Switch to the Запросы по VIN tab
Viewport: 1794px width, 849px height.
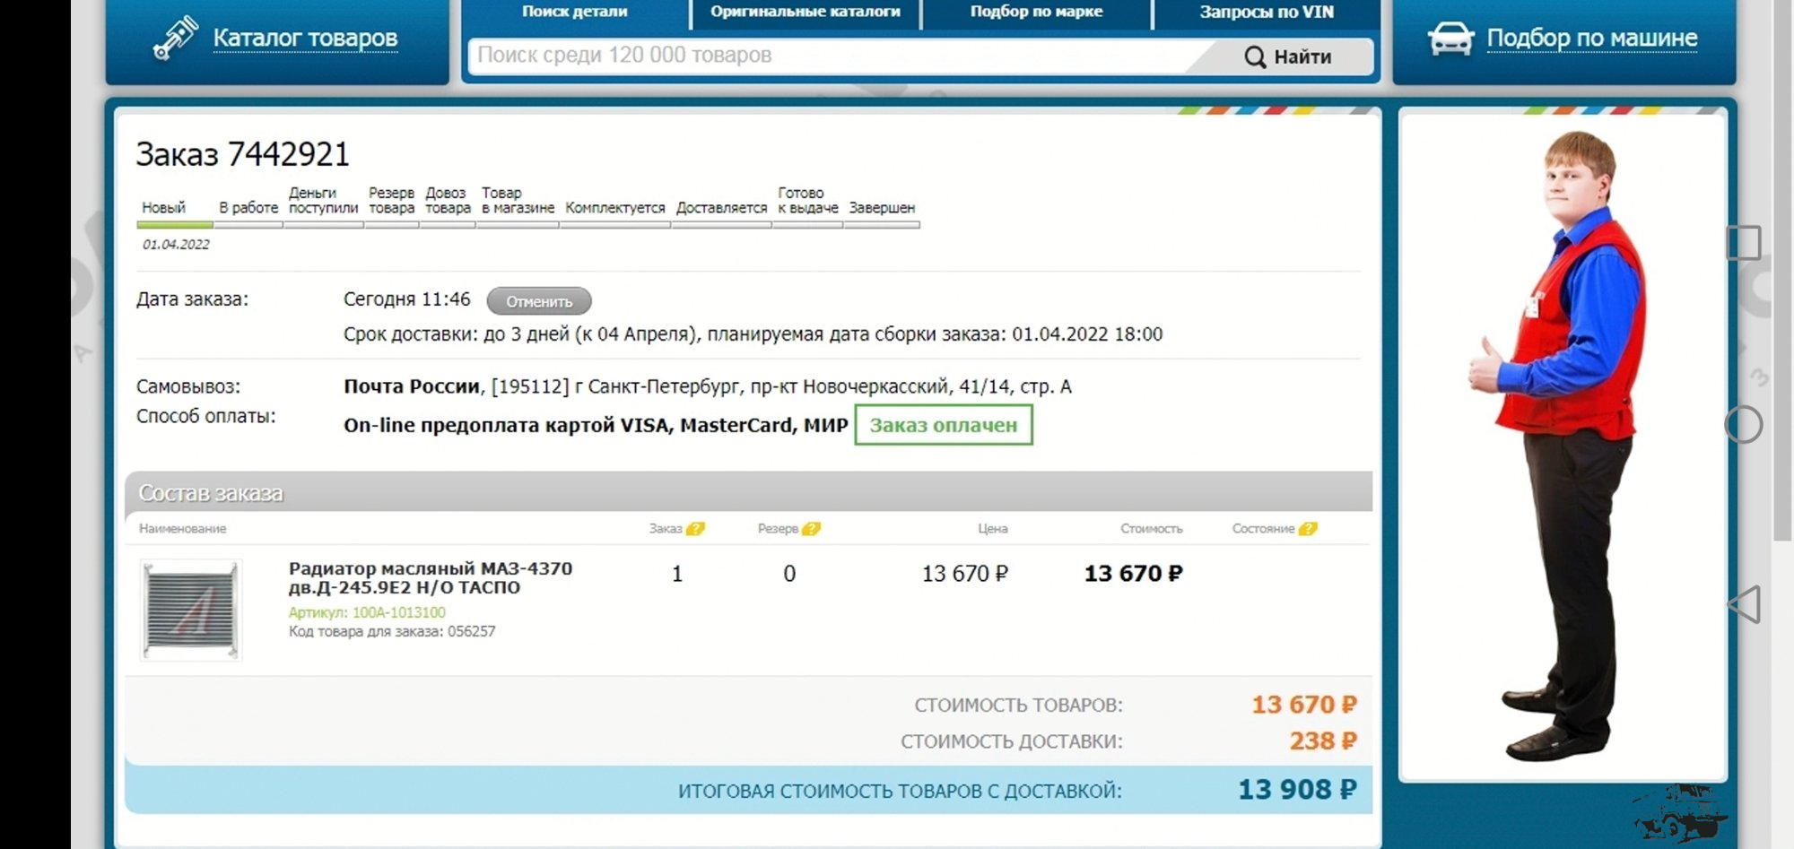(1267, 12)
